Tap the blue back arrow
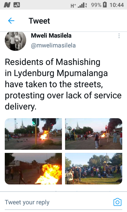This screenshot has height=212, width=127. [11, 21]
